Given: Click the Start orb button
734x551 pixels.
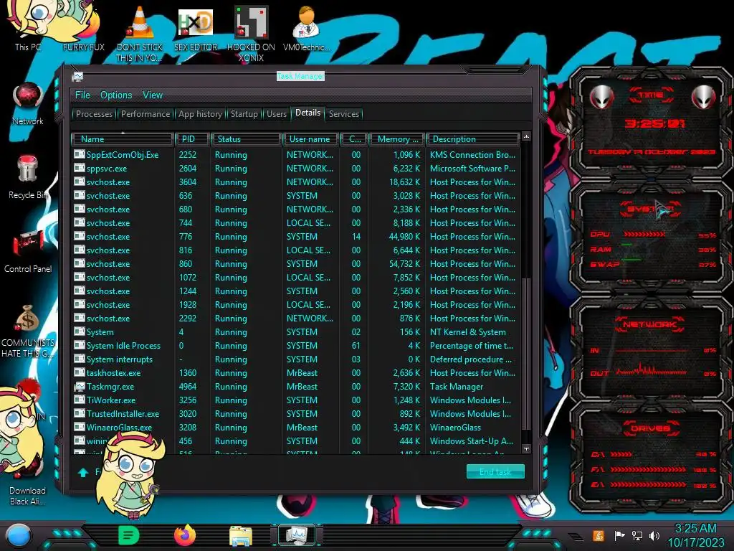Looking at the screenshot, I should 18,536.
